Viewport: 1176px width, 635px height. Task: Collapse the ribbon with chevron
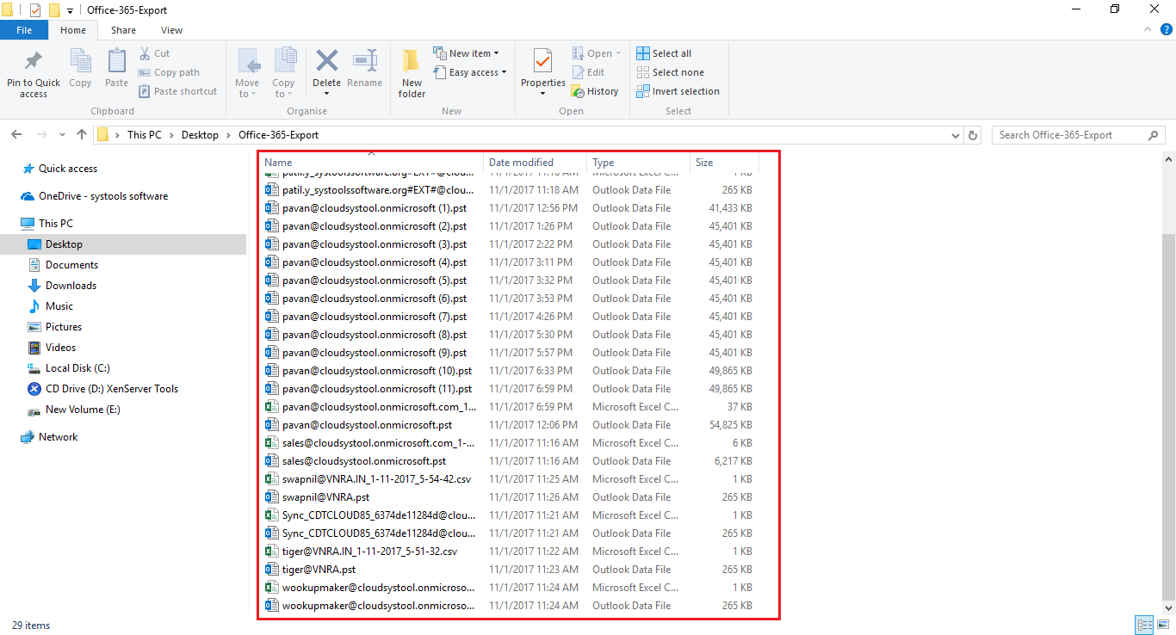point(1148,29)
